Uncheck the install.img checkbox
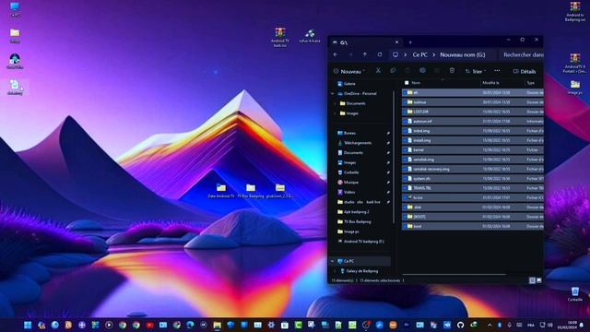 405,140
